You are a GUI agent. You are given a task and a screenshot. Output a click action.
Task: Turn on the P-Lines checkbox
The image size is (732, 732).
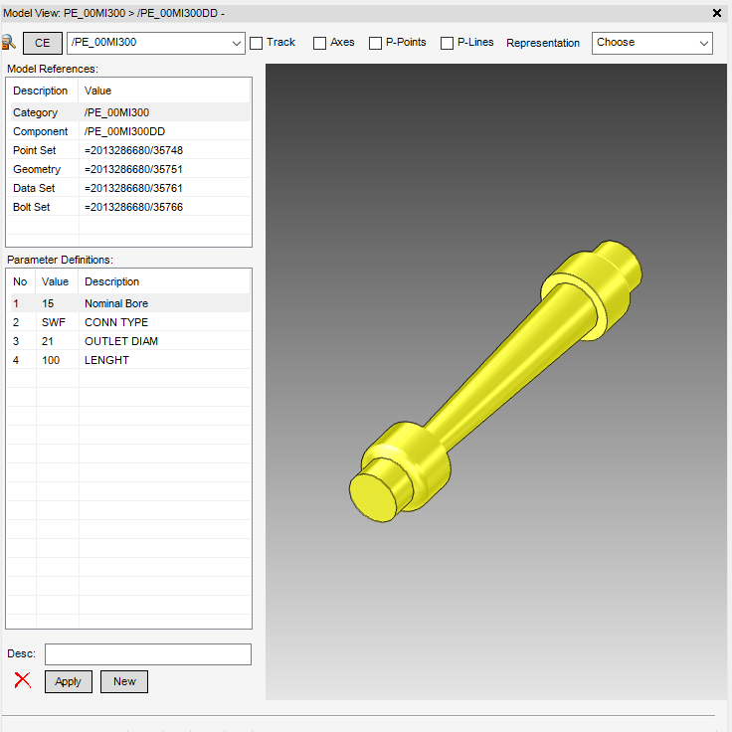tap(447, 43)
